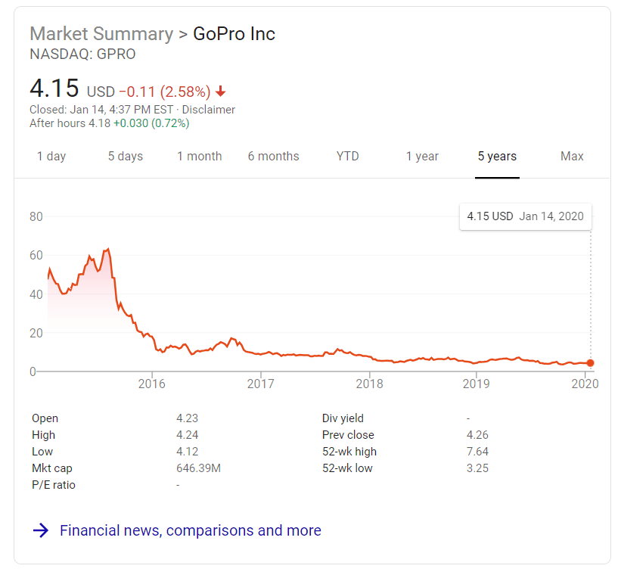
Task: Switch to the 5 days range
Action: coord(126,157)
